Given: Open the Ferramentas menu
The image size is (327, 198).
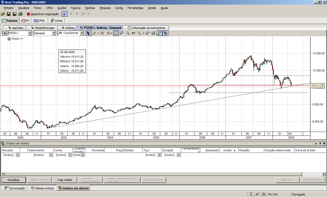Looking at the screenshot, I should click(135, 8).
